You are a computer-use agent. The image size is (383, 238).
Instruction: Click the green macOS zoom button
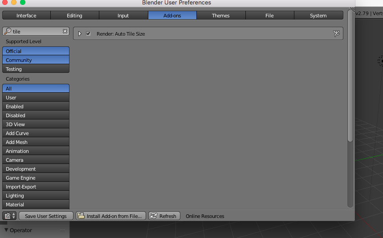[x=23, y=2]
